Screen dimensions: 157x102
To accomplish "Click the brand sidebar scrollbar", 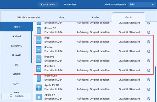I will [32, 47].
